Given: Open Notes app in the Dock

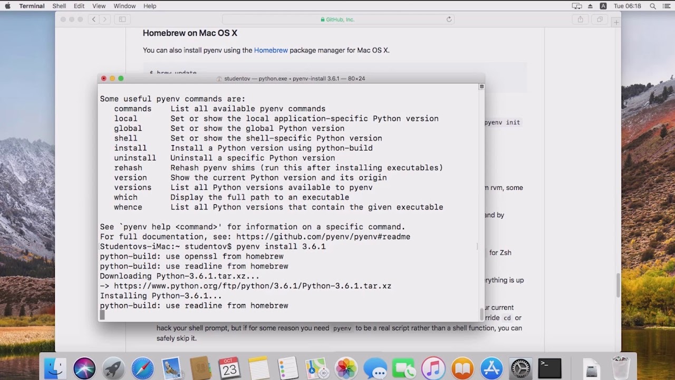Looking at the screenshot, I should pos(259,368).
